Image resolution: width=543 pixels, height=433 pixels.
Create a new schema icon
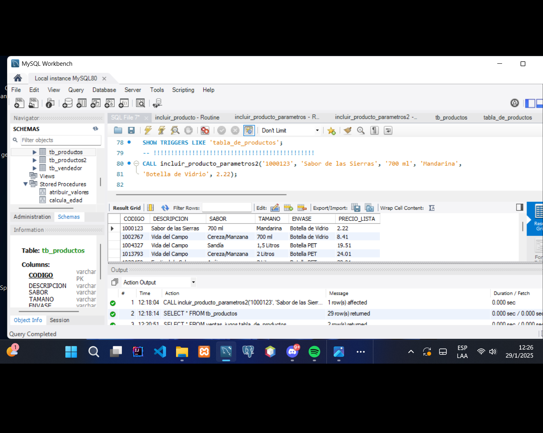[x=68, y=103]
